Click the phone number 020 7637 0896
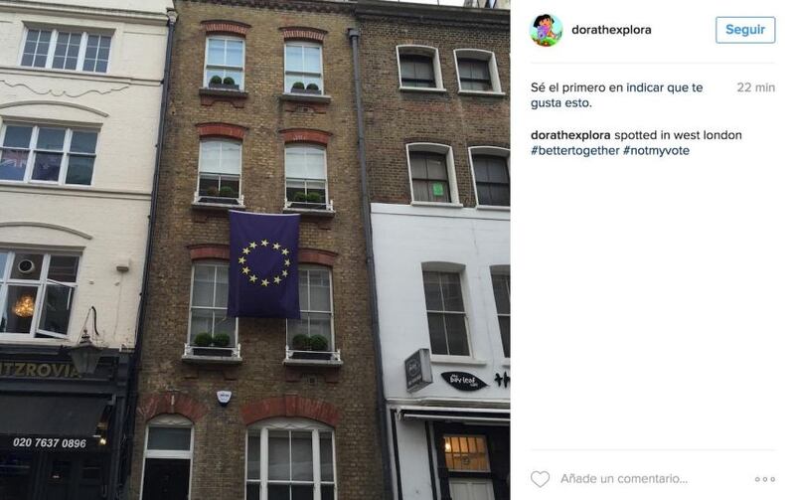 coord(50,442)
